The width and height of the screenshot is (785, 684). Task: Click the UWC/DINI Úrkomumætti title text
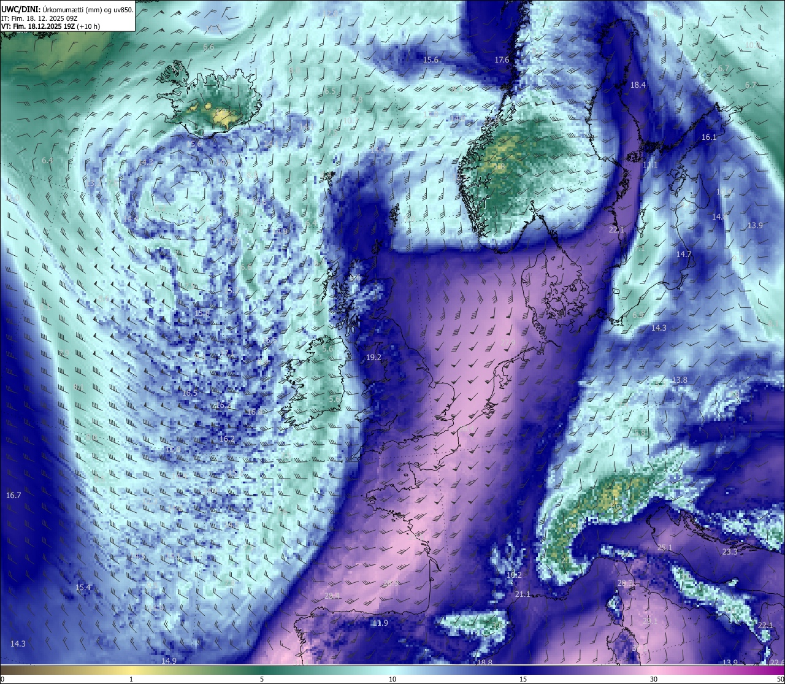coord(67,10)
